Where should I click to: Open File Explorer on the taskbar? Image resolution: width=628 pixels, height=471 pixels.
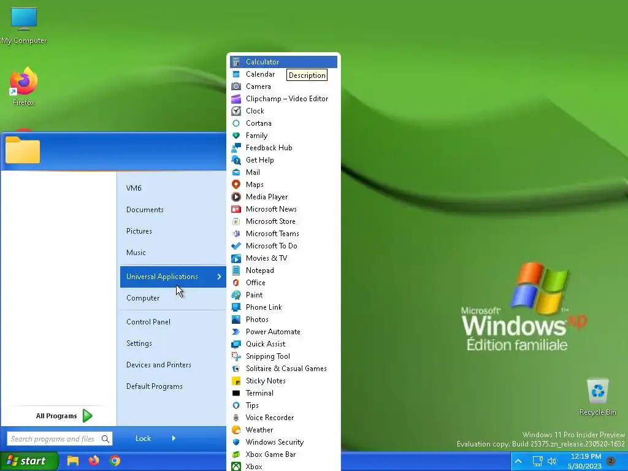tap(72, 461)
